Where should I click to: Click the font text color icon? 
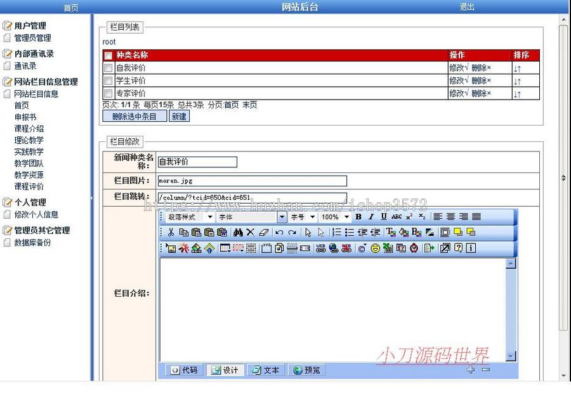tap(391, 233)
